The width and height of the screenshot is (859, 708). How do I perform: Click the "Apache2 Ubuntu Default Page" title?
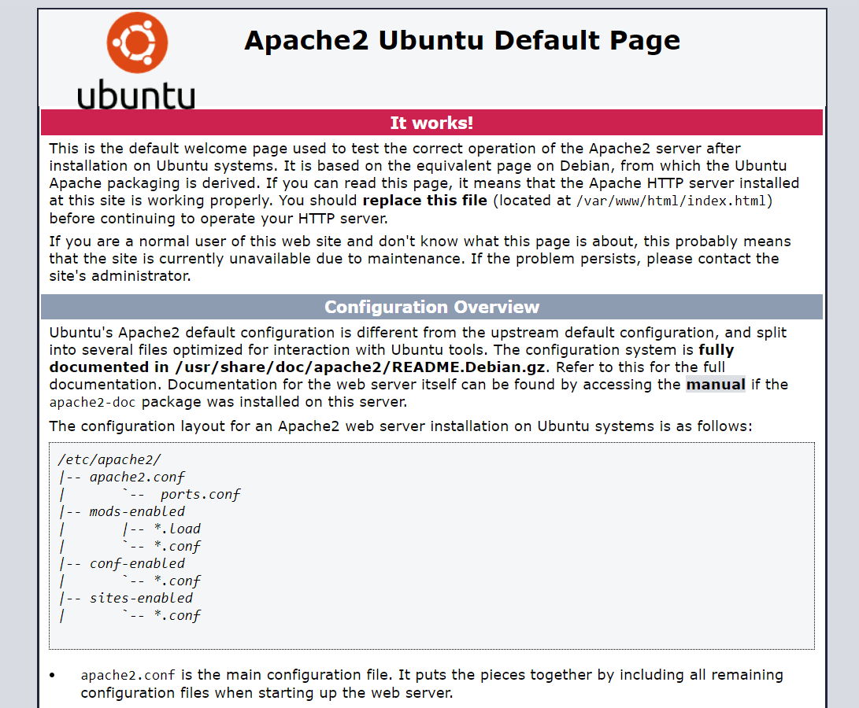pyautogui.click(x=462, y=41)
